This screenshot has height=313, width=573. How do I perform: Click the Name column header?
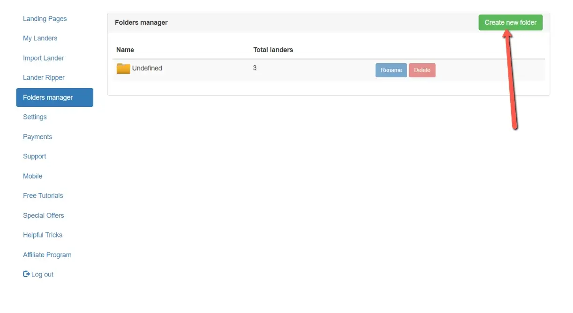click(125, 50)
